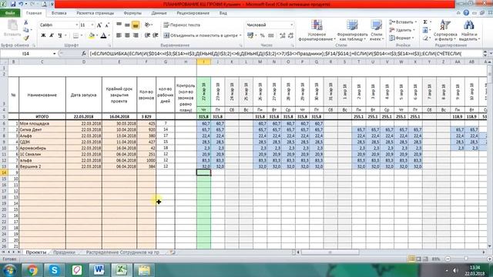This screenshot has height=277, width=493.
Task: Toggle bold formatting (Ж)
Action: point(43,35)
